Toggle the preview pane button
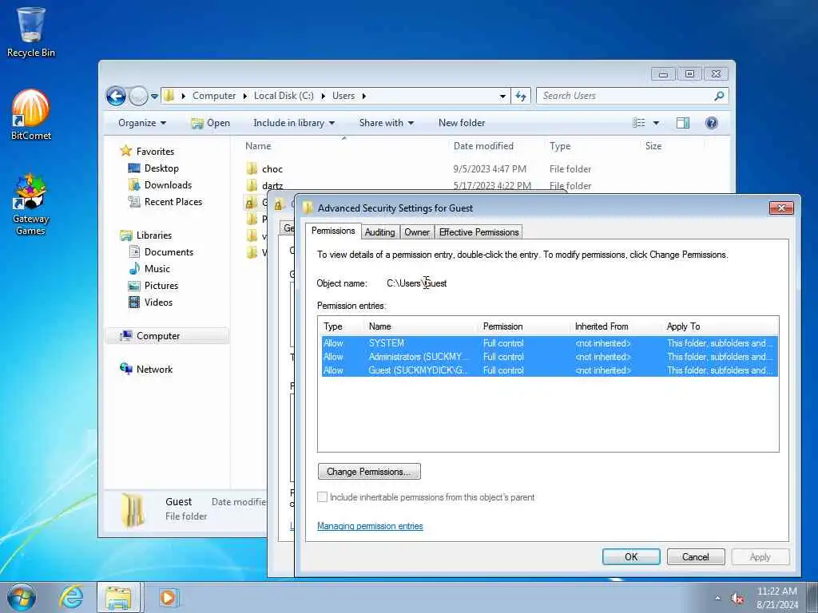 click(682, 123)
